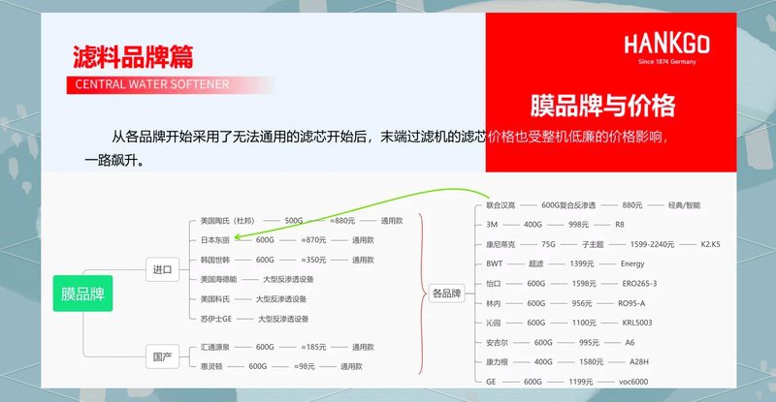The image size is (776, 402).
Task: Click 大型反渗透设备 beside 苏伊士GE
Action: (x=283, y=319)
